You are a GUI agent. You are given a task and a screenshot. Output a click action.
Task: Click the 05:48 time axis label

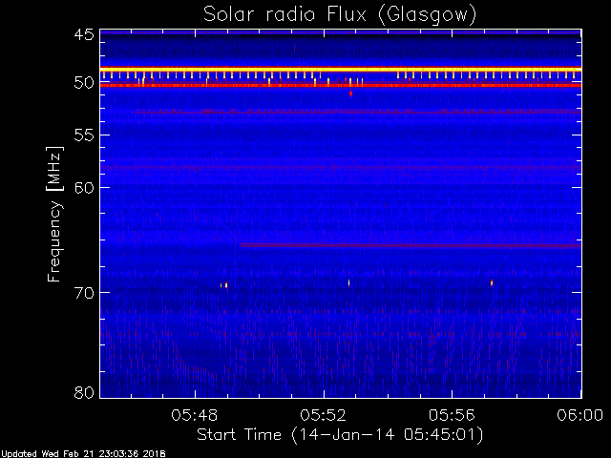tap(195, 415)
